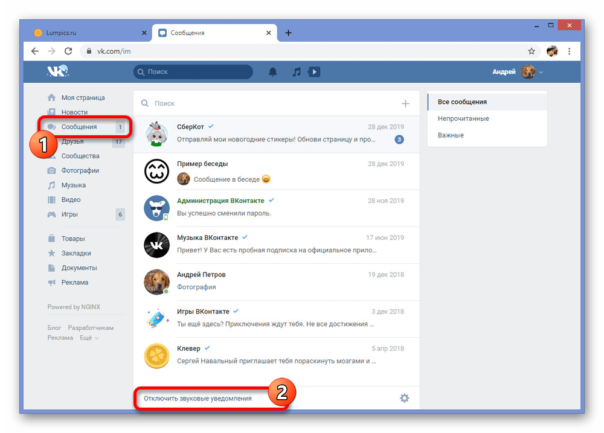Open Игры ВКонтакте conversation

coord(276,319)
